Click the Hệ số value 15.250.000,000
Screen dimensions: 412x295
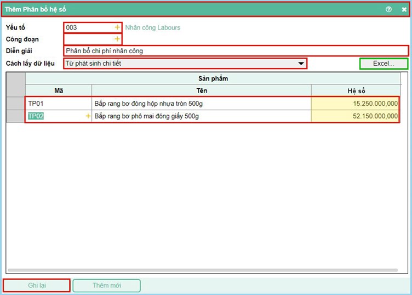click(x=355, y=103)
